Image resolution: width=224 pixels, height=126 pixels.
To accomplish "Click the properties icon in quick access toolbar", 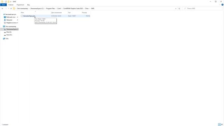I will [x=6, y=1].
